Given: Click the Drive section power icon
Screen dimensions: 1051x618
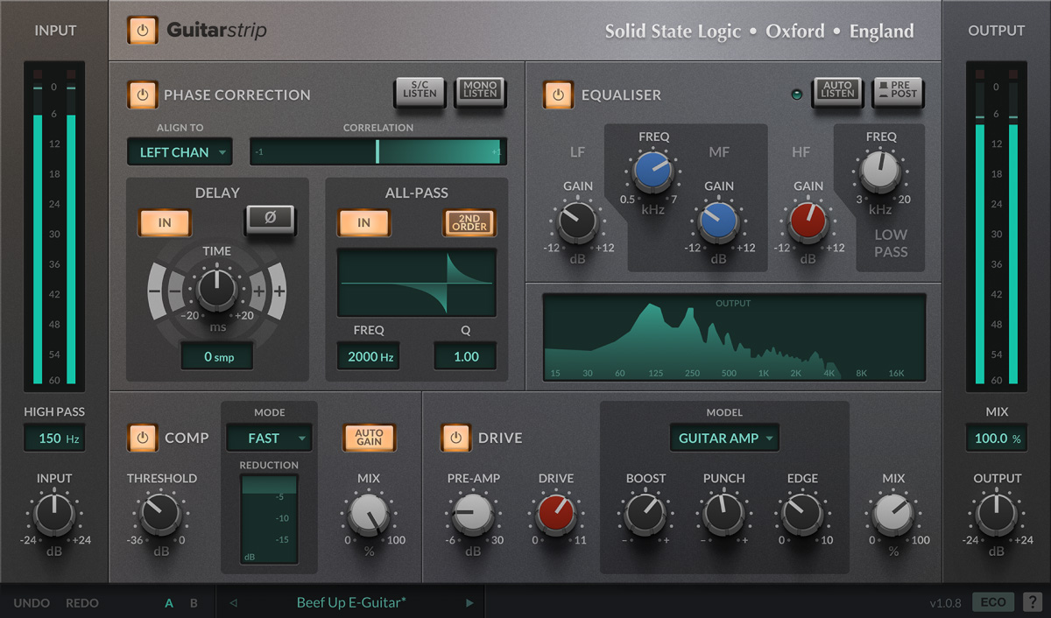Looking at the screenshot, I should (x=455, y=438).
